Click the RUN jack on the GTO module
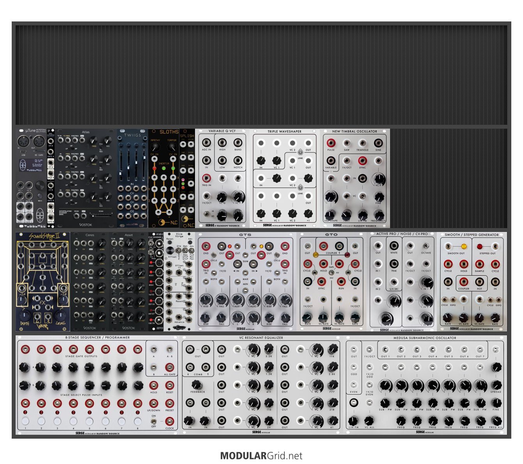The height and width of the screenshot is (464, 523). 341,282
